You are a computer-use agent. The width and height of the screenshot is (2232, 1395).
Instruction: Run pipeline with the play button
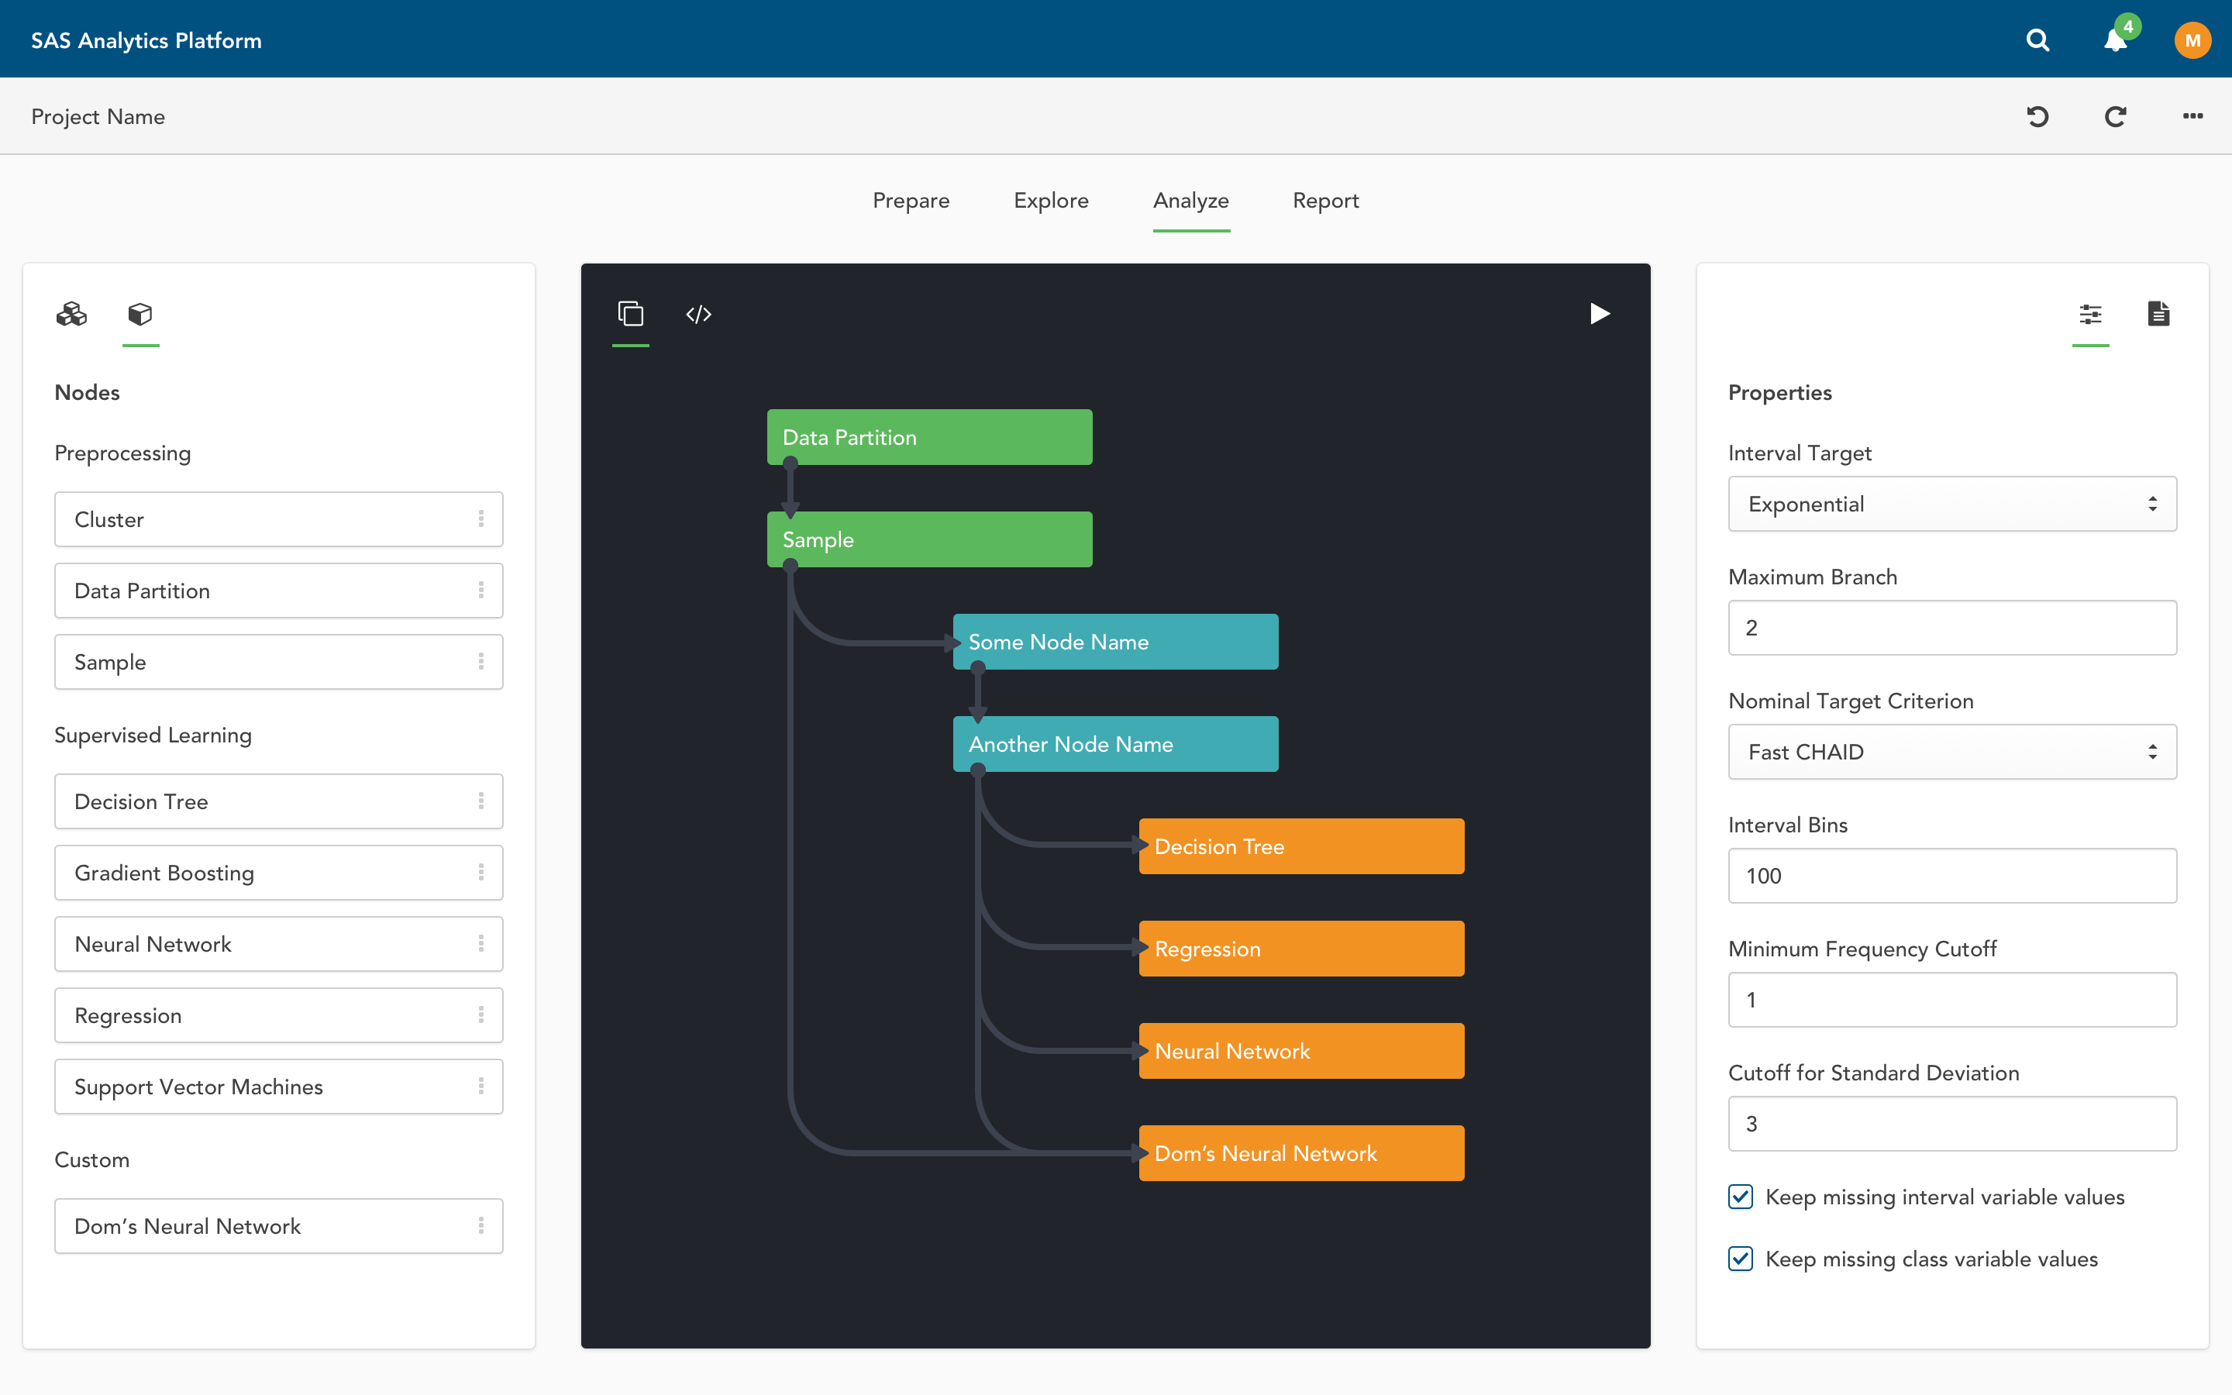(x=1600, y=314)
